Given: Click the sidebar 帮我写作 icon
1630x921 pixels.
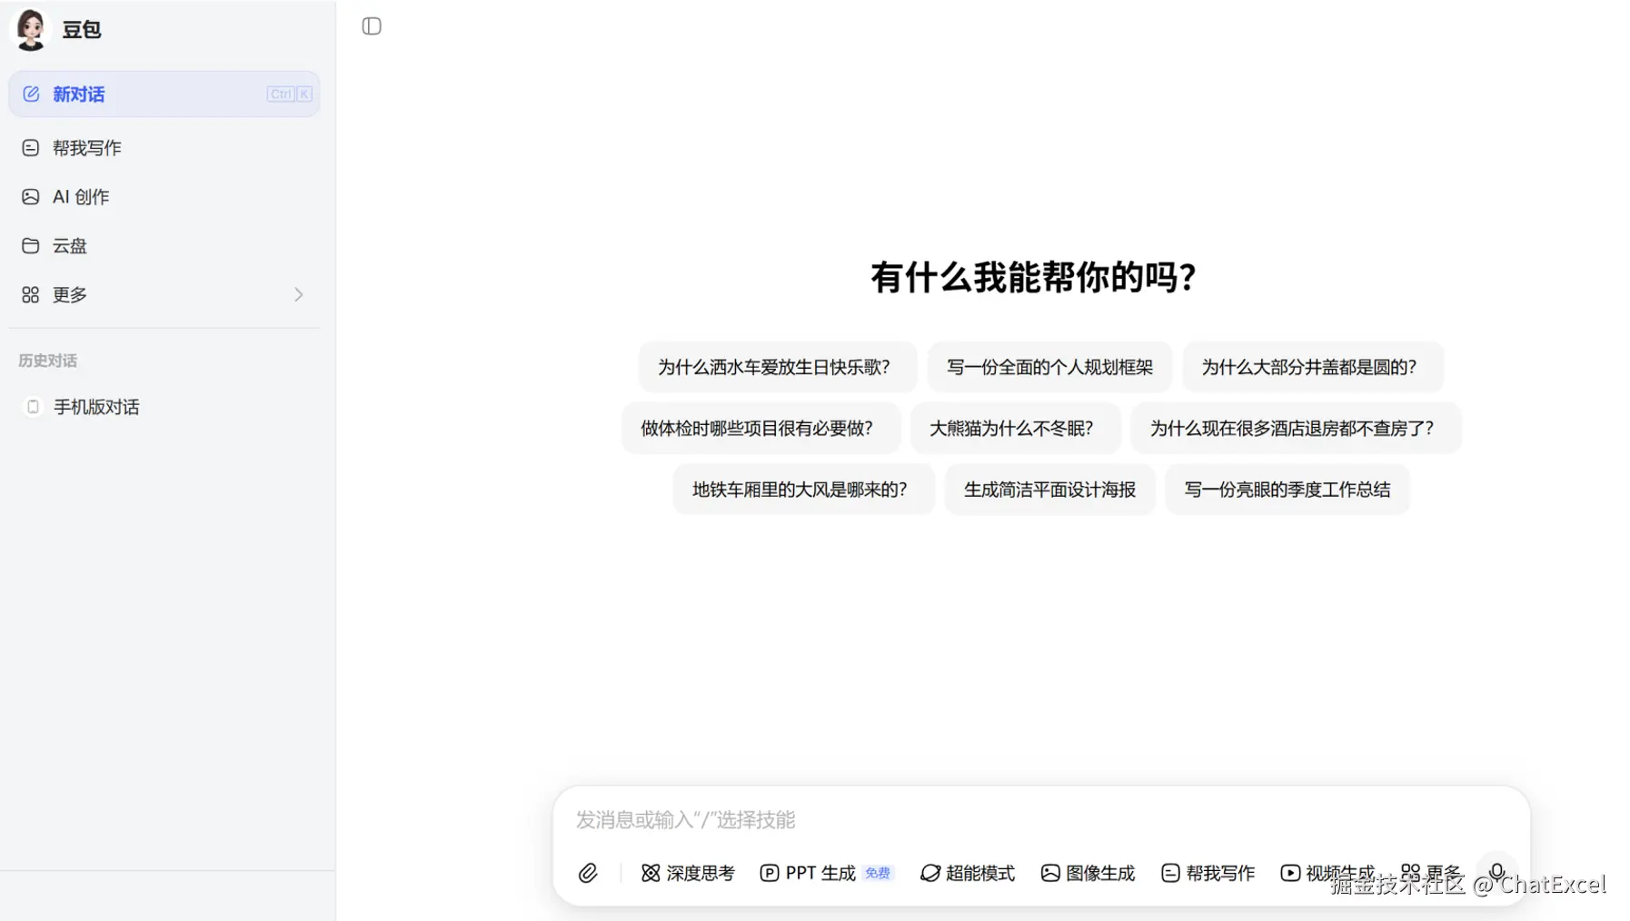Looking at the screenshot, I should click(x=31, y=147).
